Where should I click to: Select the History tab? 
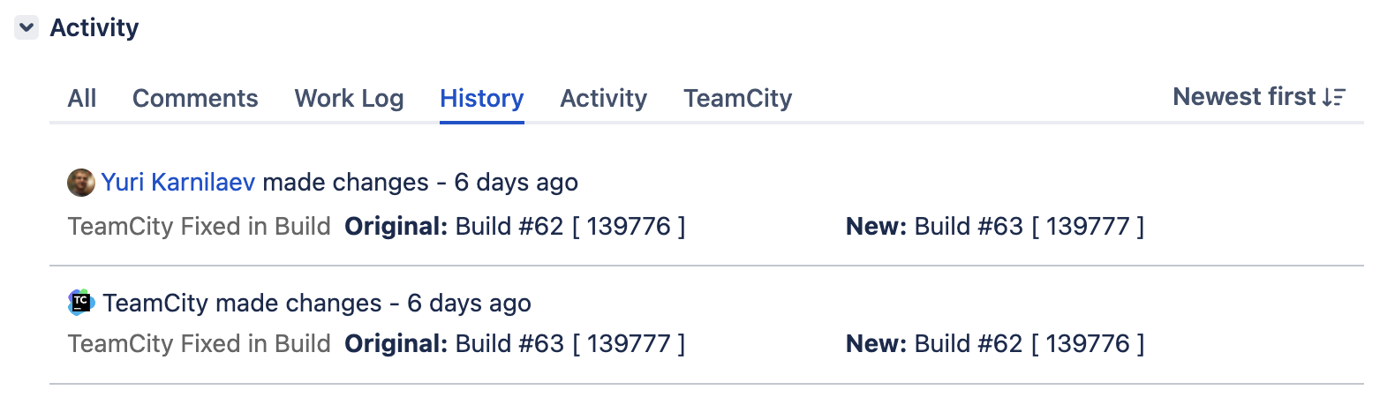pyautogui.click(x=481, y=98)
